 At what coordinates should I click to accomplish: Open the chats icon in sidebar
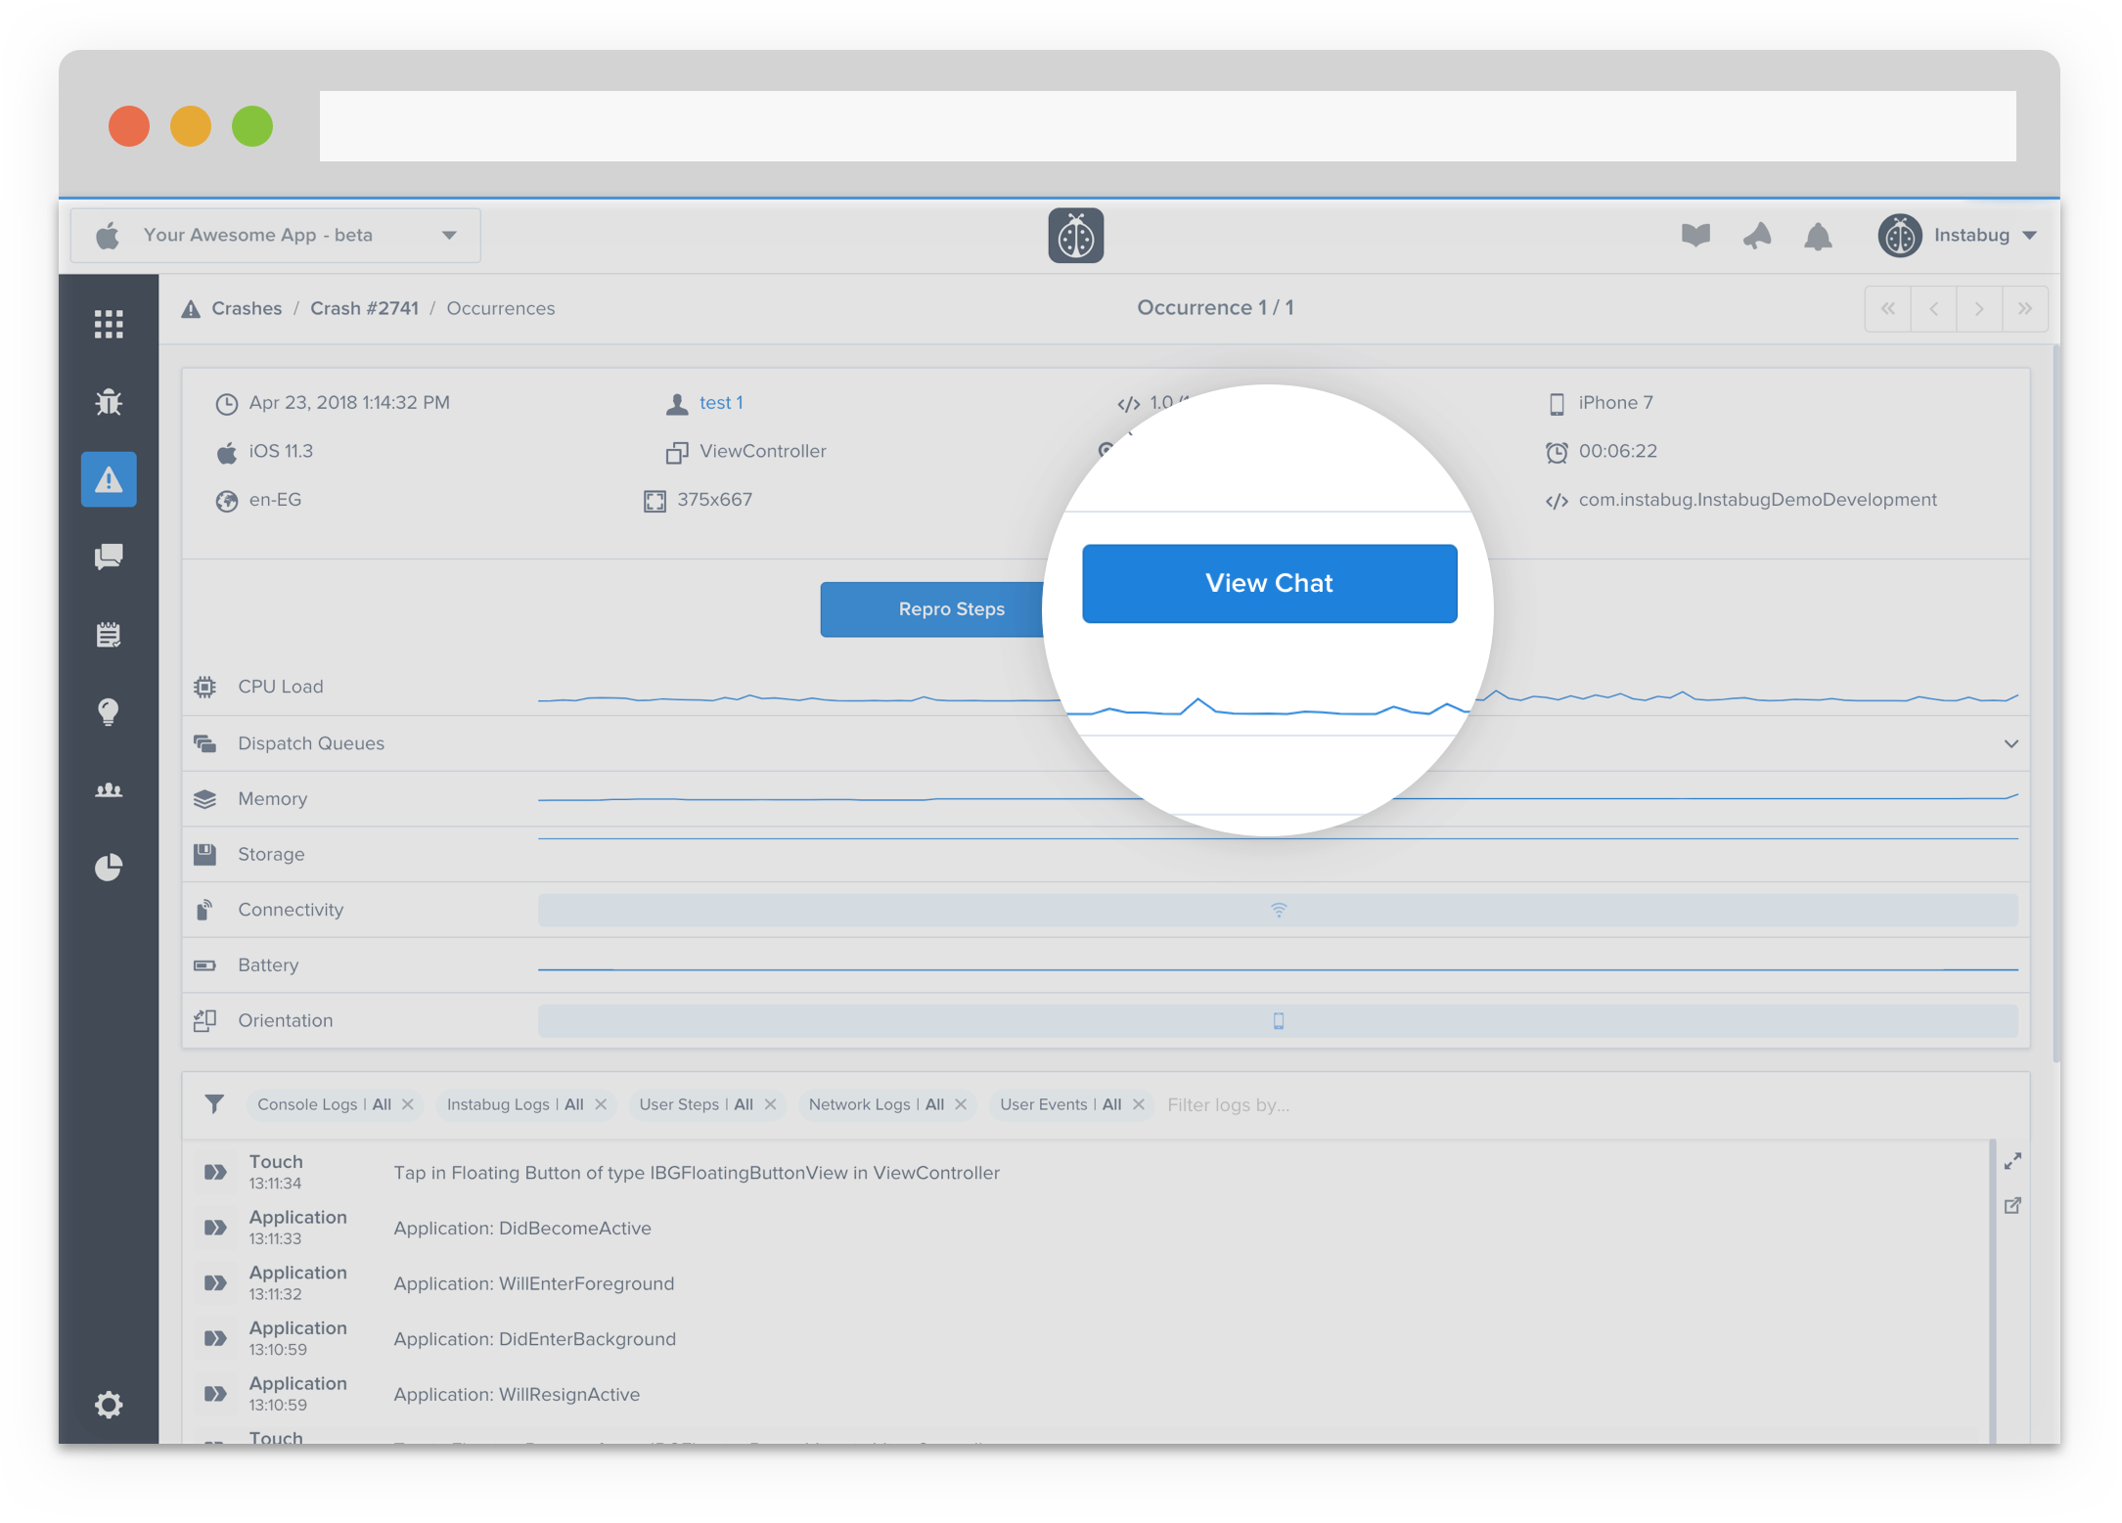(109, 557)
